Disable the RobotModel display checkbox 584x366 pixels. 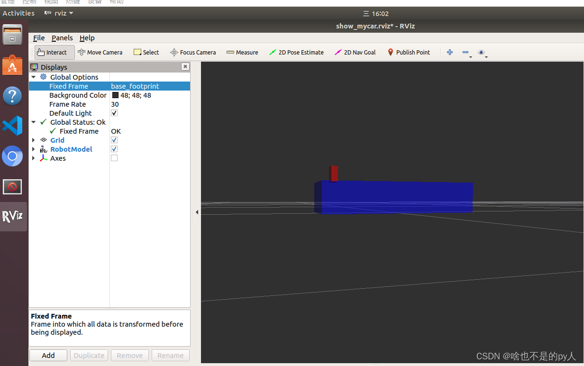point(114,149)
